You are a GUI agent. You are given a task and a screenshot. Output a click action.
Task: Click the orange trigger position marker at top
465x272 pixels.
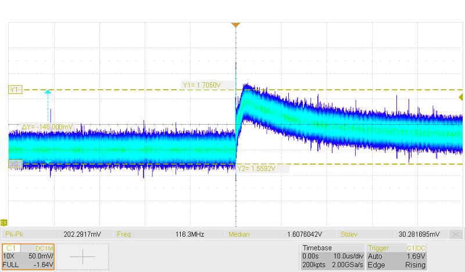point(235,25)
